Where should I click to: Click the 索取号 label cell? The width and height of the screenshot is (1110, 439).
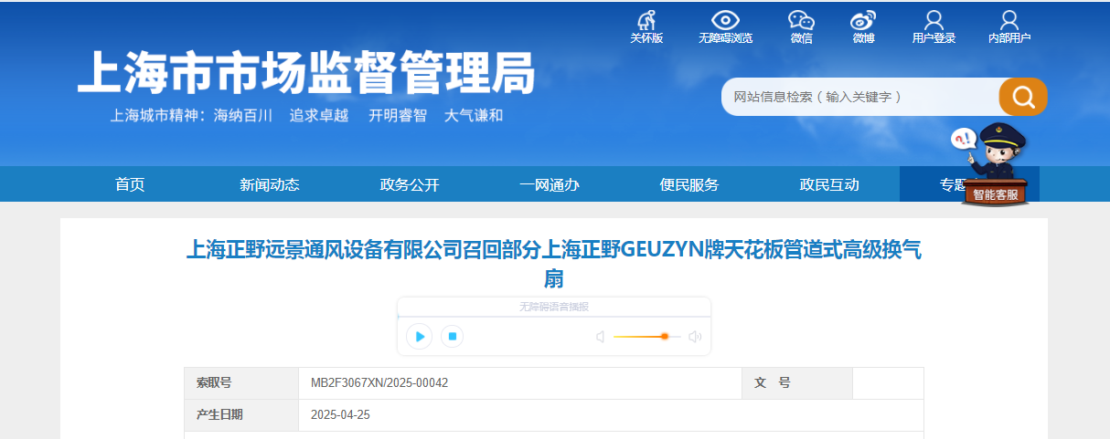[x=241, y=383]
